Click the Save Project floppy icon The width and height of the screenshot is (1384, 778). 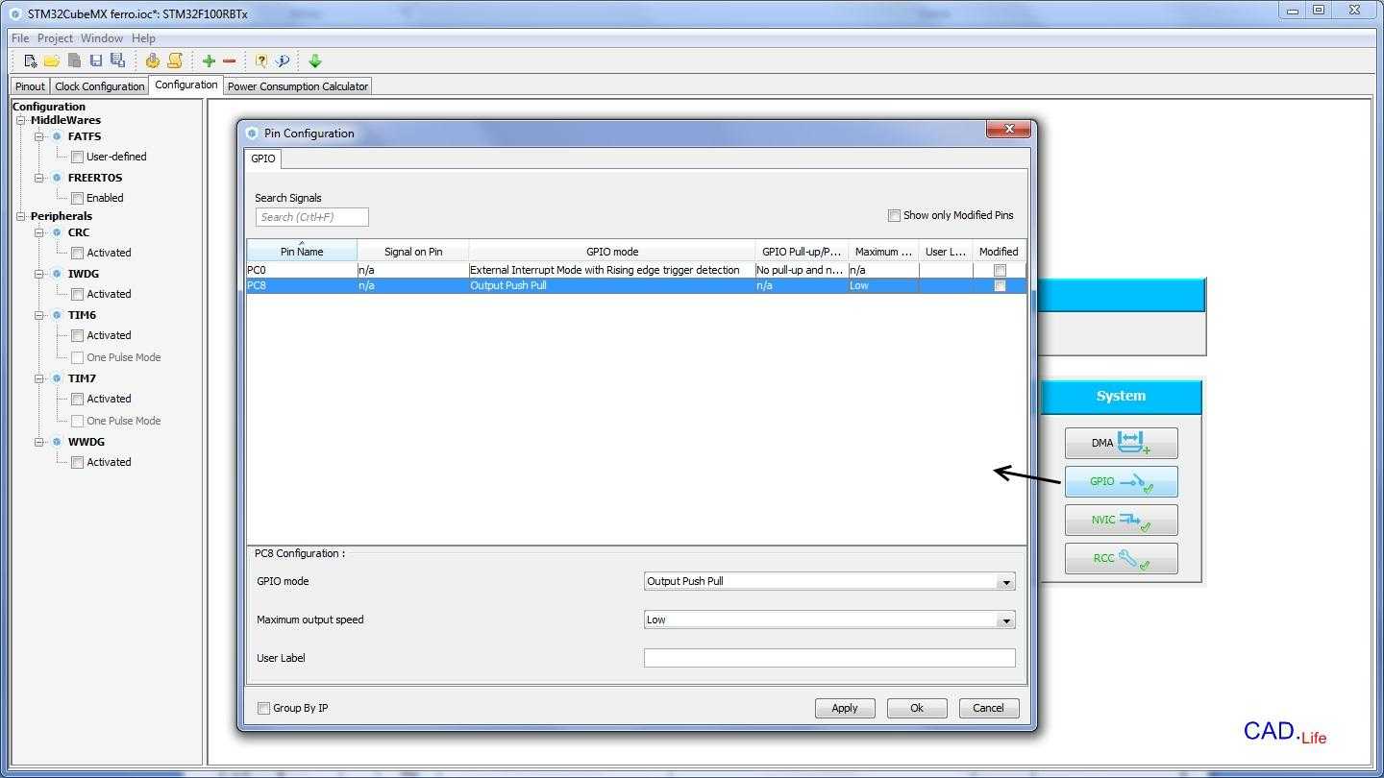[96, 61]
